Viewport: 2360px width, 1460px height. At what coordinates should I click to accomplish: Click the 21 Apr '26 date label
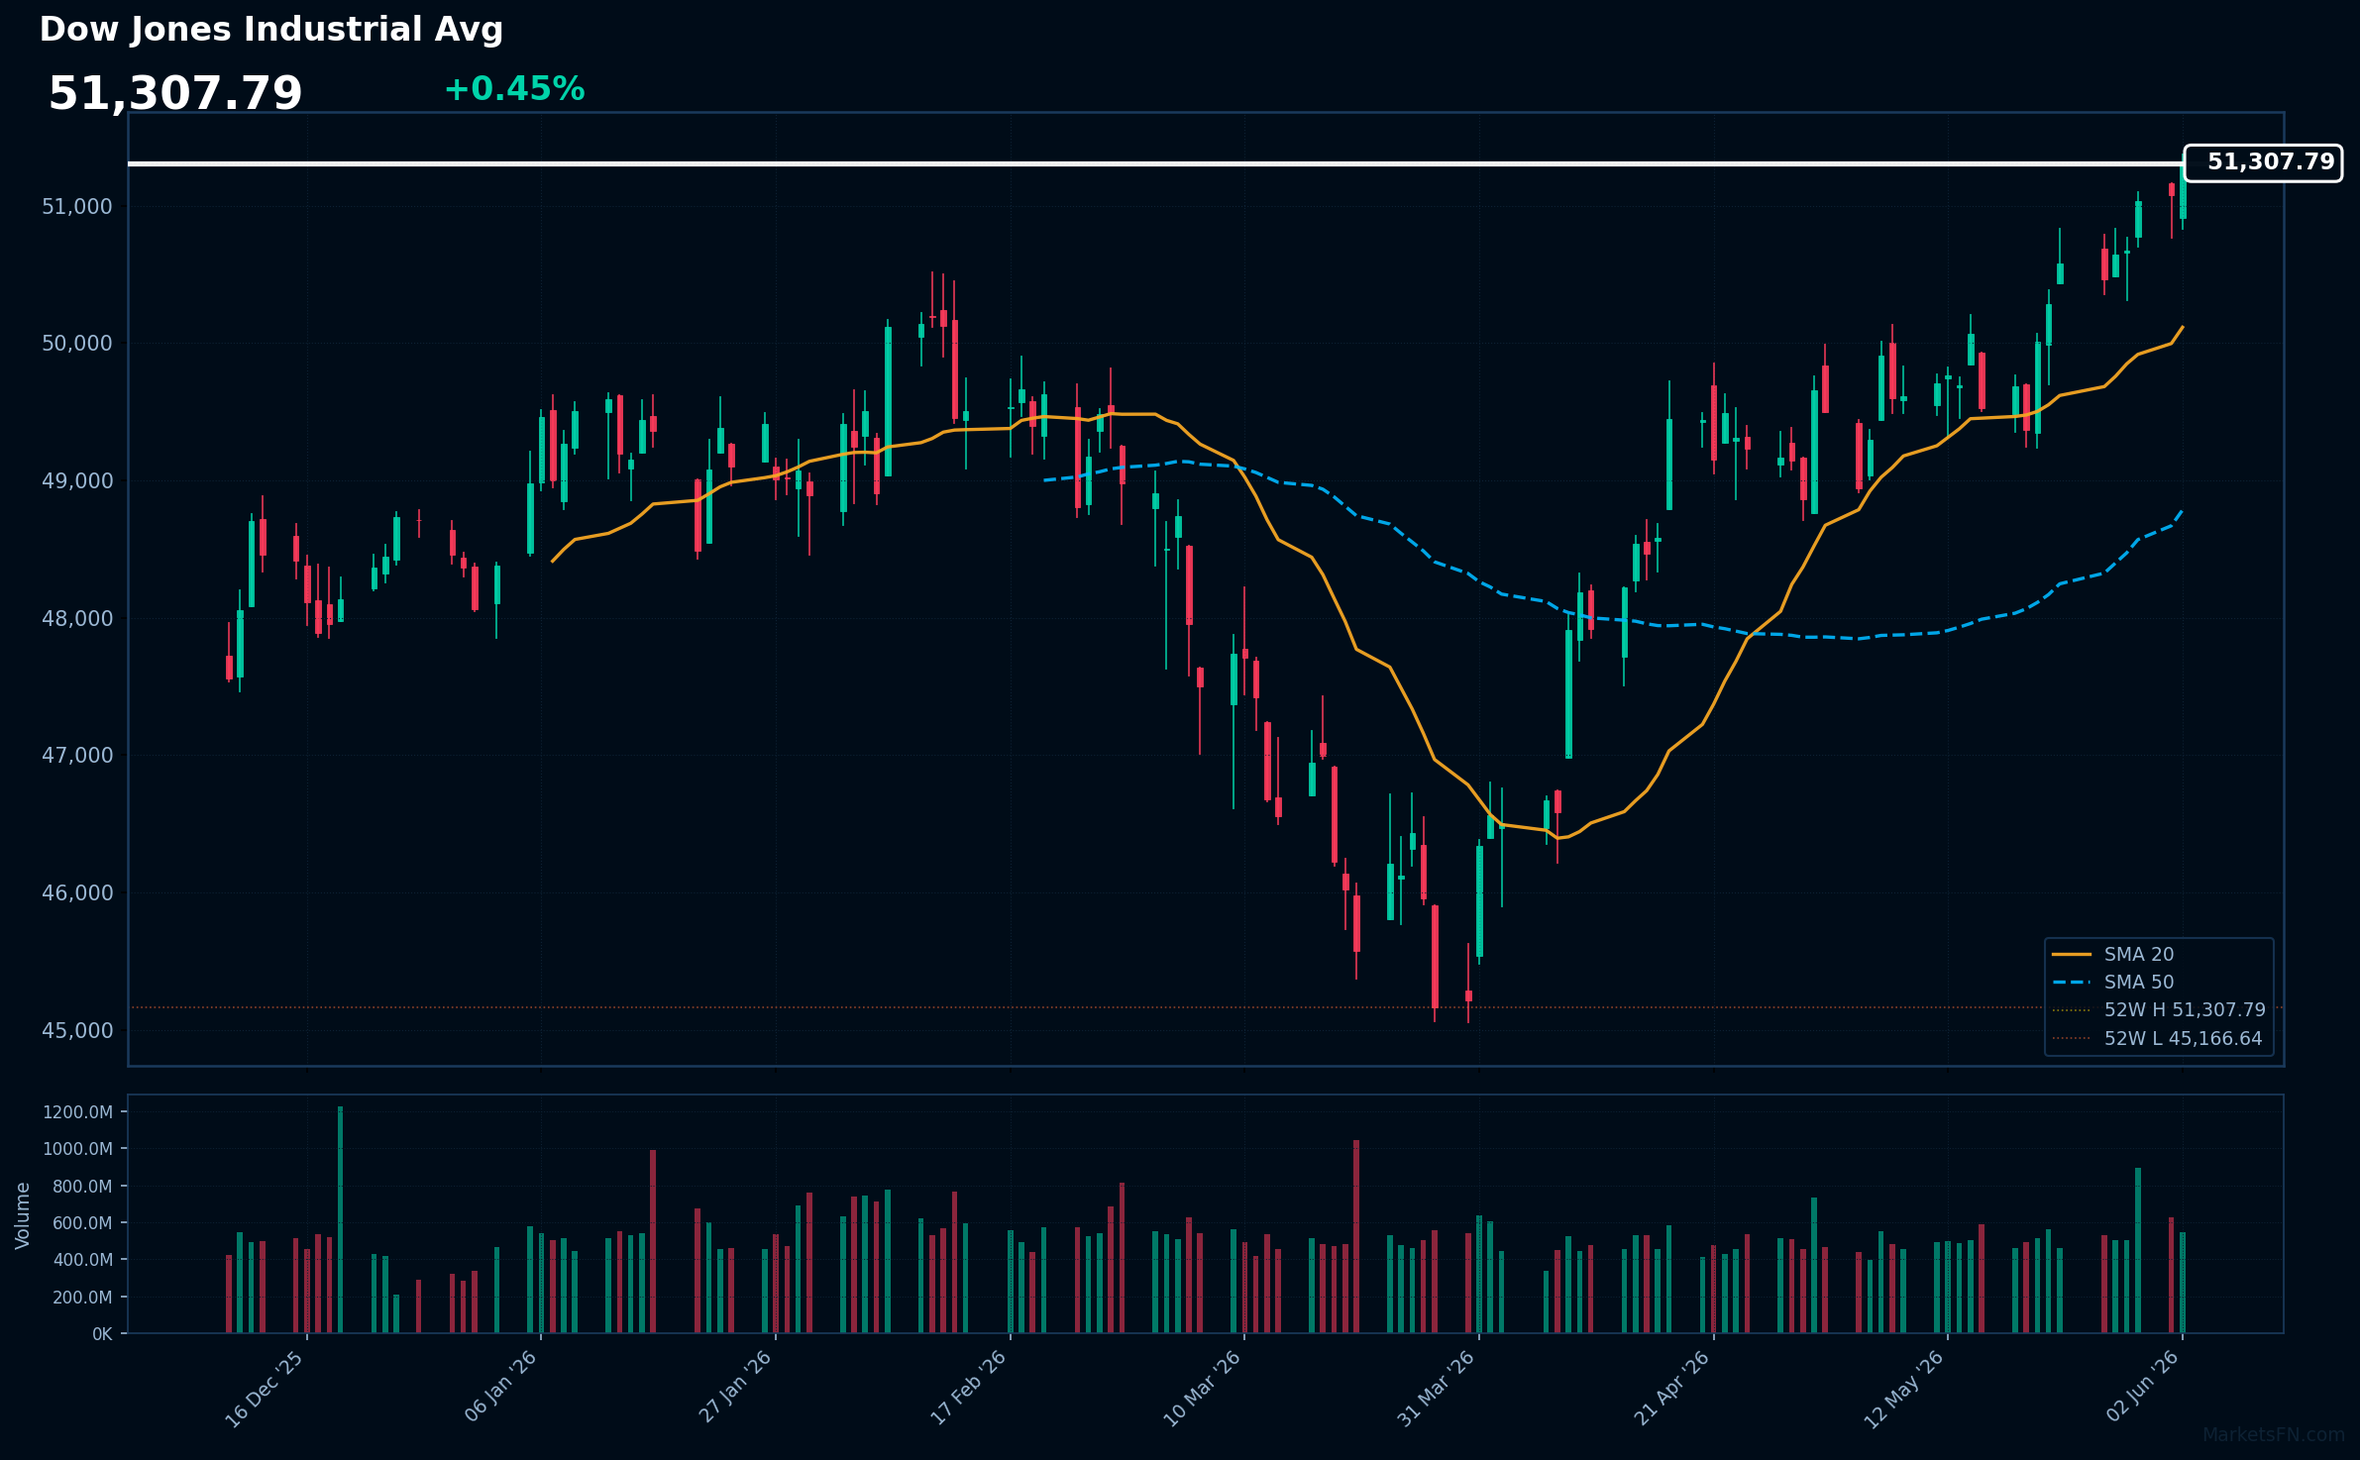point(1672,1388)
